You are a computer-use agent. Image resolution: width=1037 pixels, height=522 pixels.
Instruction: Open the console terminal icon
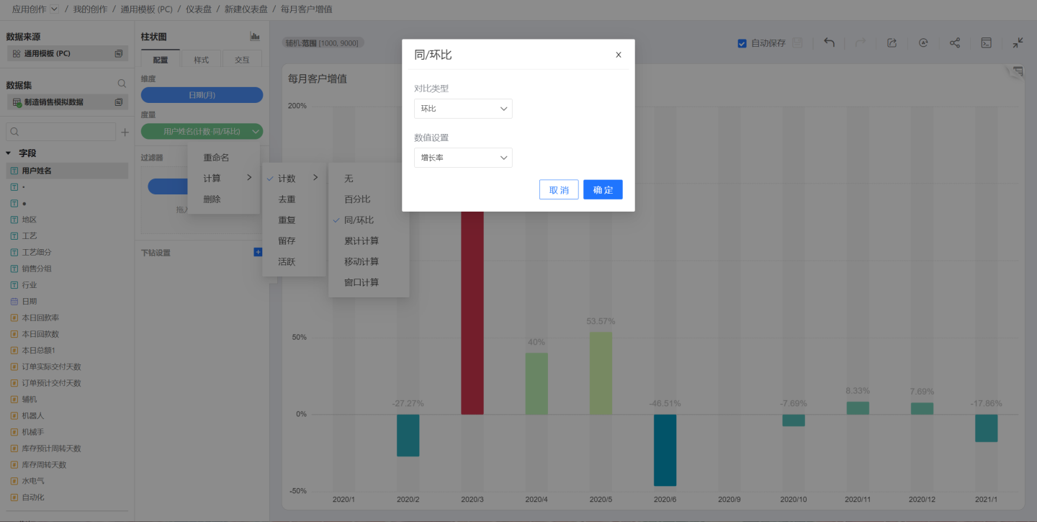(986, 43)
